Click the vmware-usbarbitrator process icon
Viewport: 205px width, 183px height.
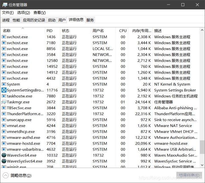(x=4, y=149)
